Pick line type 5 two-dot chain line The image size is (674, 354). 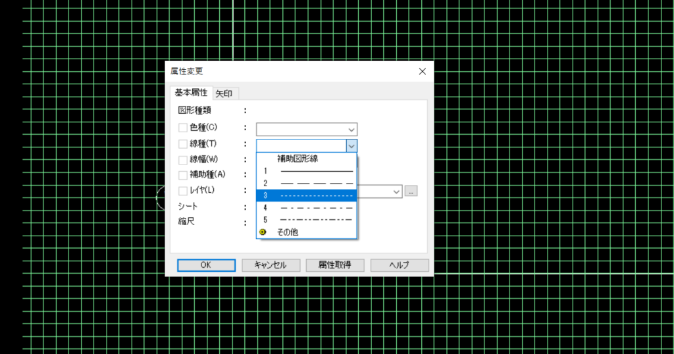pyautogui.click(x=307, y=220)
